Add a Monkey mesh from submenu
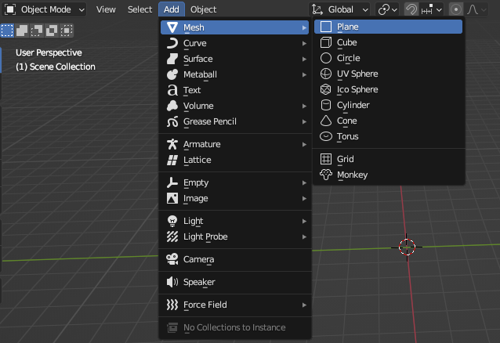 pos(352,175)
